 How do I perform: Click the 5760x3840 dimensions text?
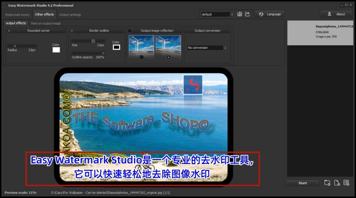coord(322,32)
